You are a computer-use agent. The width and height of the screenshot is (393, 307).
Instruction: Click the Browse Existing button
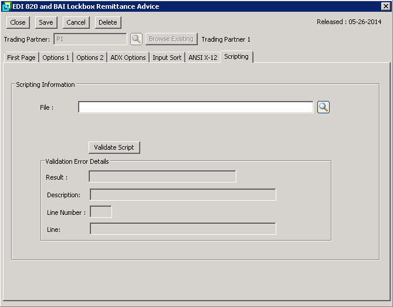coord(171,39)
